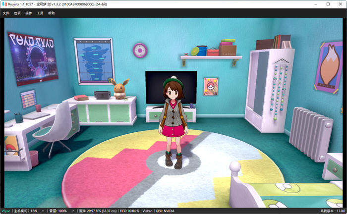Screen dimensions: 347x214
Task: Toggle VSync in the status bar
Action: coord(6,211)
